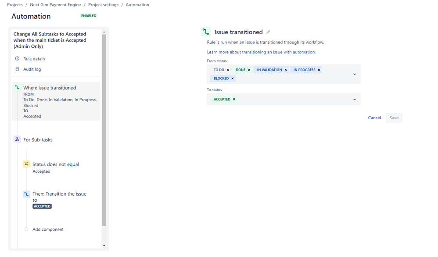438x257 pixels.
Task: Remove BLOCKED tag from From status
Action: pyautogui.click(x=233, y=79)
